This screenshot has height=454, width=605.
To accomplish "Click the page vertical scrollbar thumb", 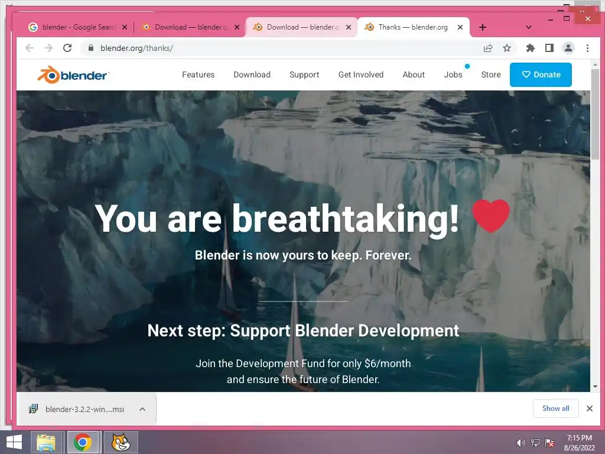I will [595, 114].
